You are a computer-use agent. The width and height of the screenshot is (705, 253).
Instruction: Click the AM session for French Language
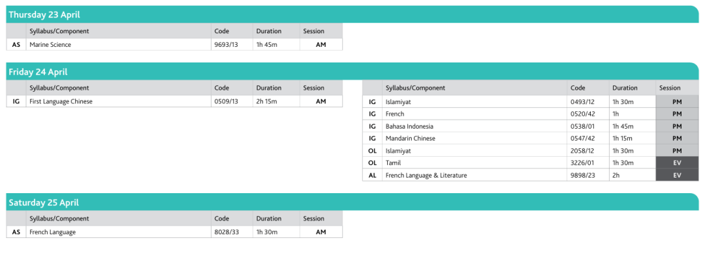click(x=321, y=232)
